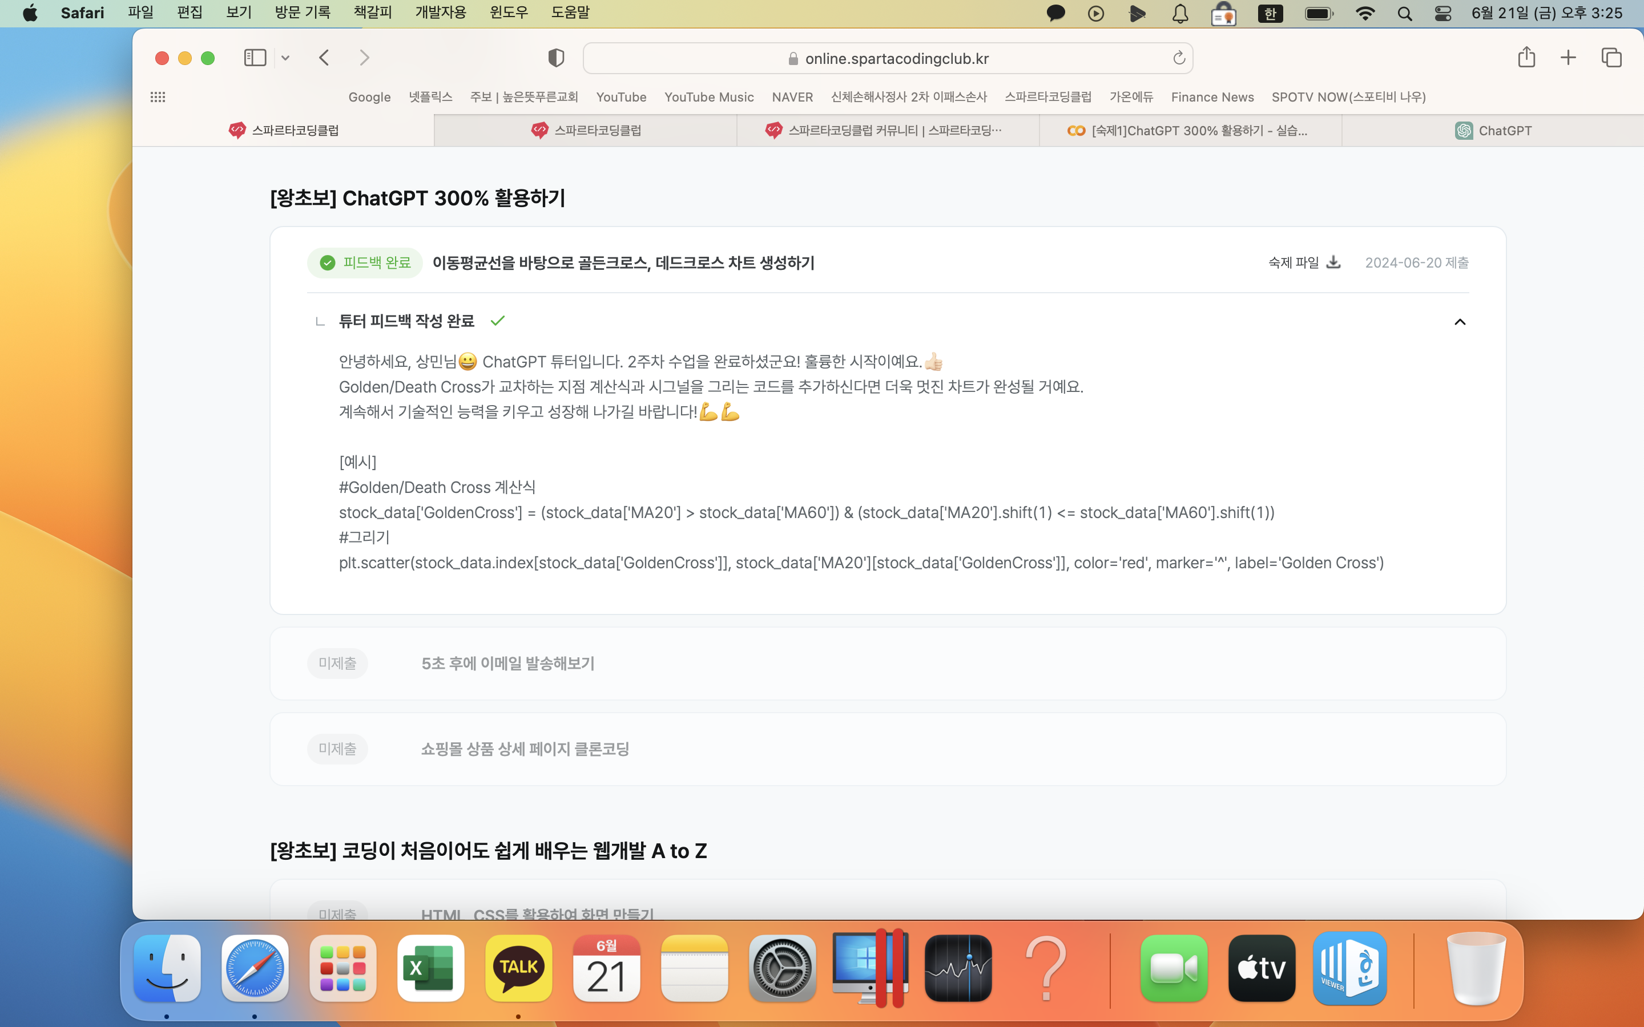Open the Apple menu
Image resolution: width=1644 pixels, height=1027 pixels.
click(x=30, y=13)
